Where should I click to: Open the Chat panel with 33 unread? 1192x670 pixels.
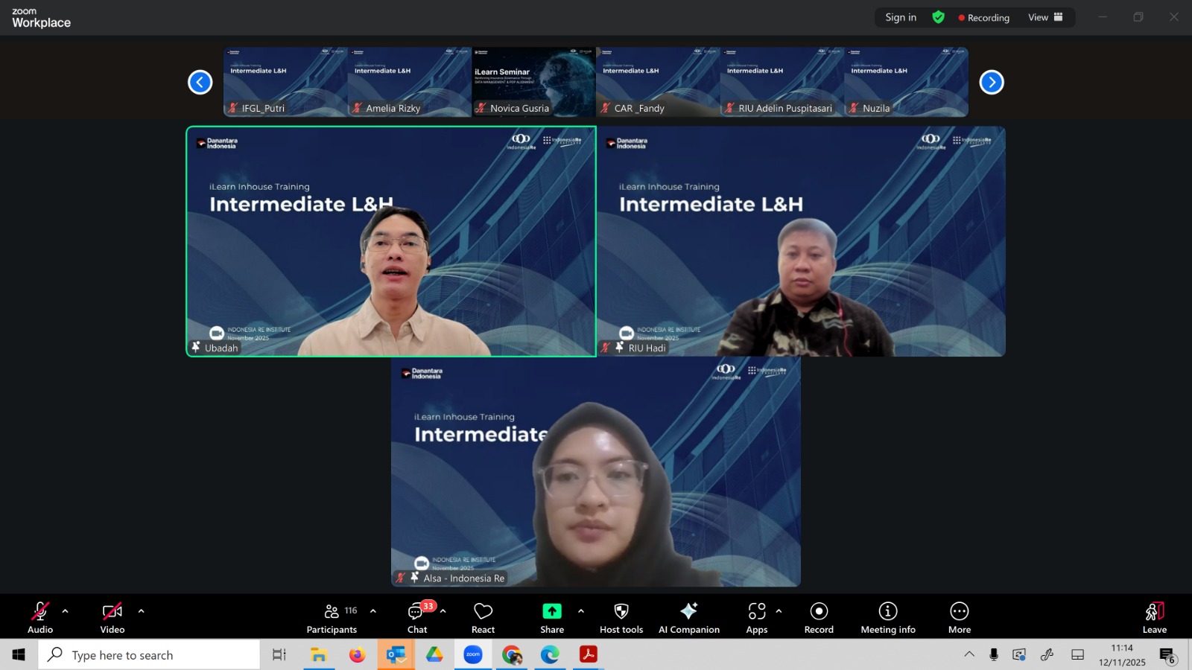pyautogui.click(x=417, y=618)
